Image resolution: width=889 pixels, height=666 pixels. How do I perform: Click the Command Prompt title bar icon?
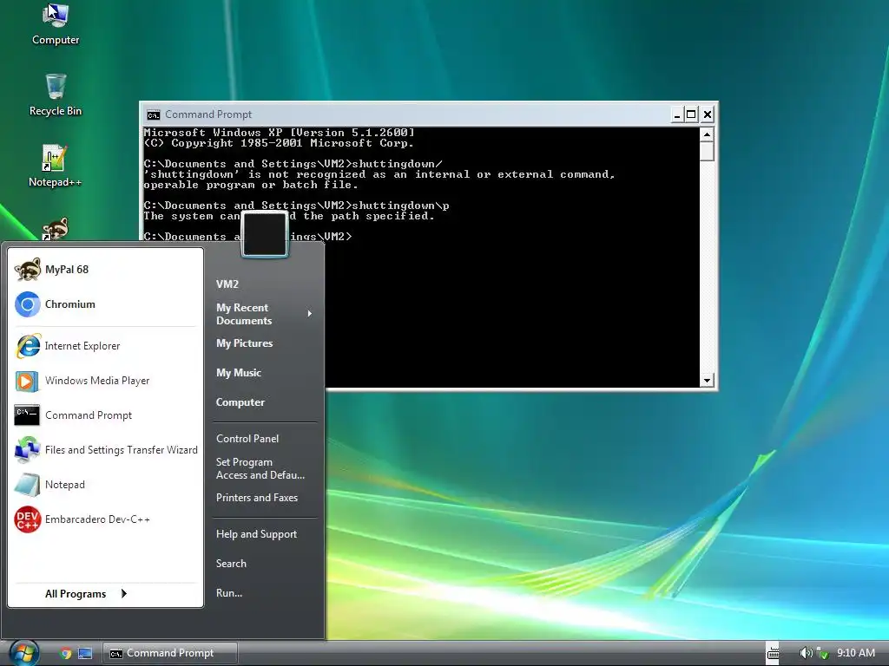pyautogui.click(x=153, y=115)
